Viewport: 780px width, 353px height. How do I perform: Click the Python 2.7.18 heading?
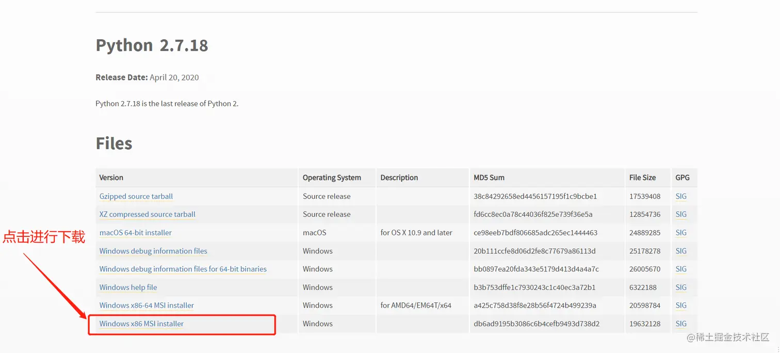click(x=152, y=45)
